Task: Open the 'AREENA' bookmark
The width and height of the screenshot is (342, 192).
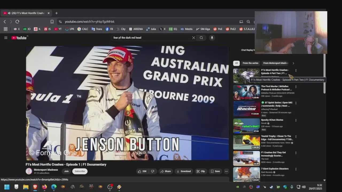Action: 136,29
